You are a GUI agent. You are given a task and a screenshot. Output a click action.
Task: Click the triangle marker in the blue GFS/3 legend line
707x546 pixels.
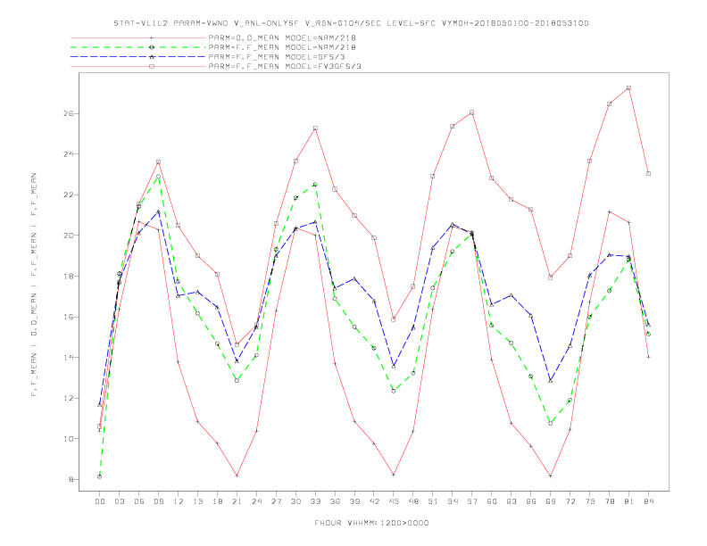tap(152, 57)
